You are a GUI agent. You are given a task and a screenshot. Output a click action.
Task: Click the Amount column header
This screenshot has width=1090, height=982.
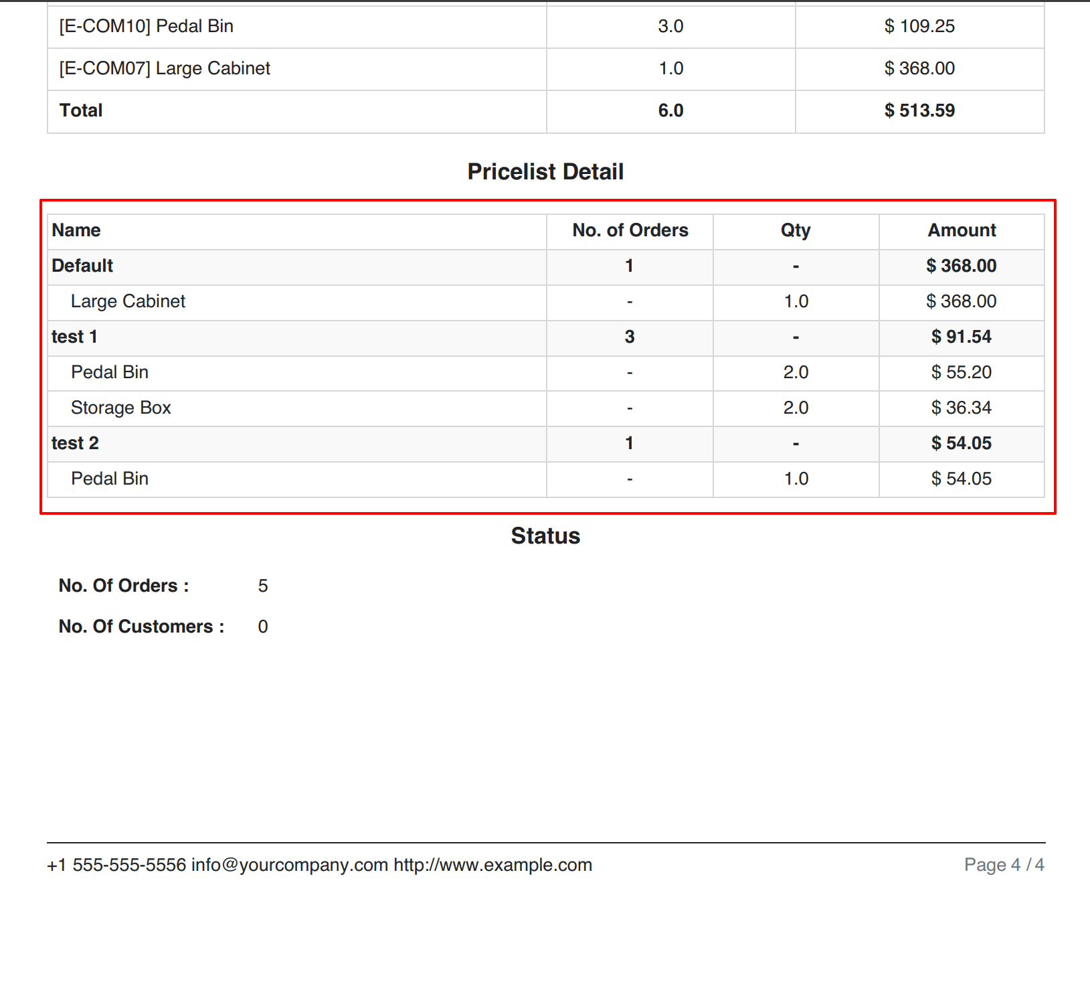coord(962,230)
